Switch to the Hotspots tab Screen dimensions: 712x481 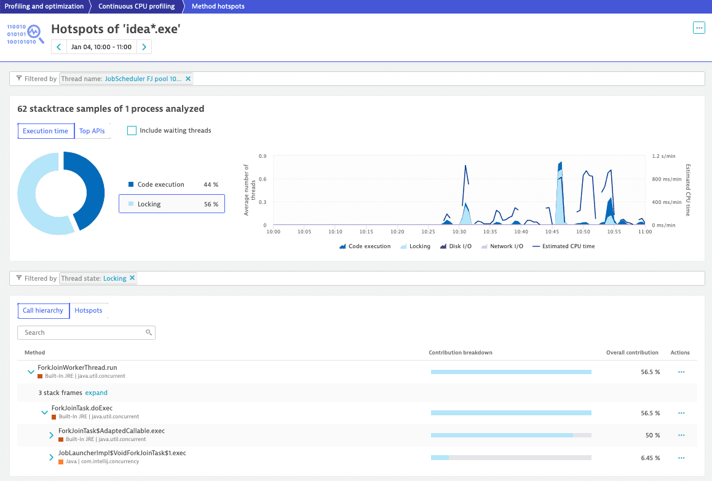click(89, 310)
